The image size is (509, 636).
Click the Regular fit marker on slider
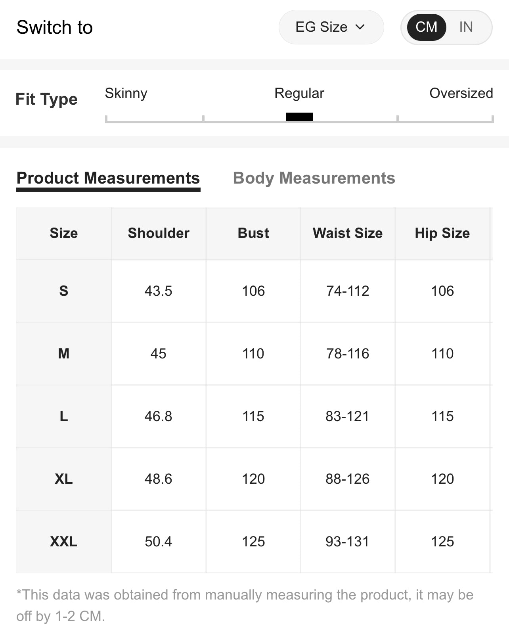tap(299, 117)
